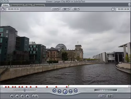The width and height of the screenshot is (131, 99).
Task: Start playback with the Play button
Action: pyautogui.click(x=65, y=92)
